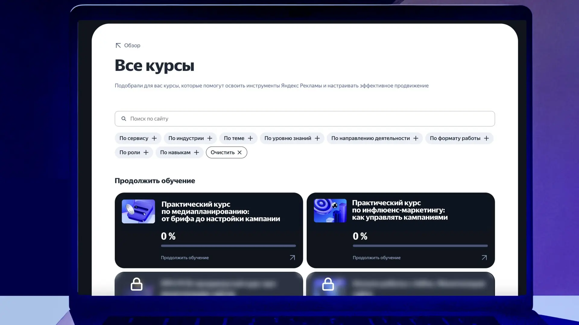Open the медиапланированию course title
The image size is (579, 325).
pyautogui.click(x=221, y=212)
